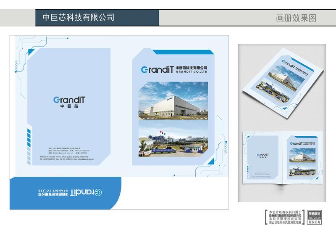The width and height of the screenshot is (336, 238).
Task: Click the 版权所有 label
Action: click(x=314, y=222)
